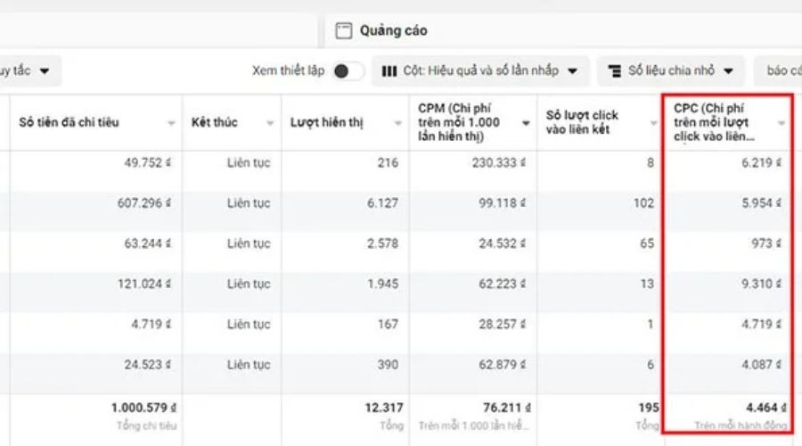Click the impressions value 2.578
Viewport: 802px width, 446px height.
tap(382, 244)
